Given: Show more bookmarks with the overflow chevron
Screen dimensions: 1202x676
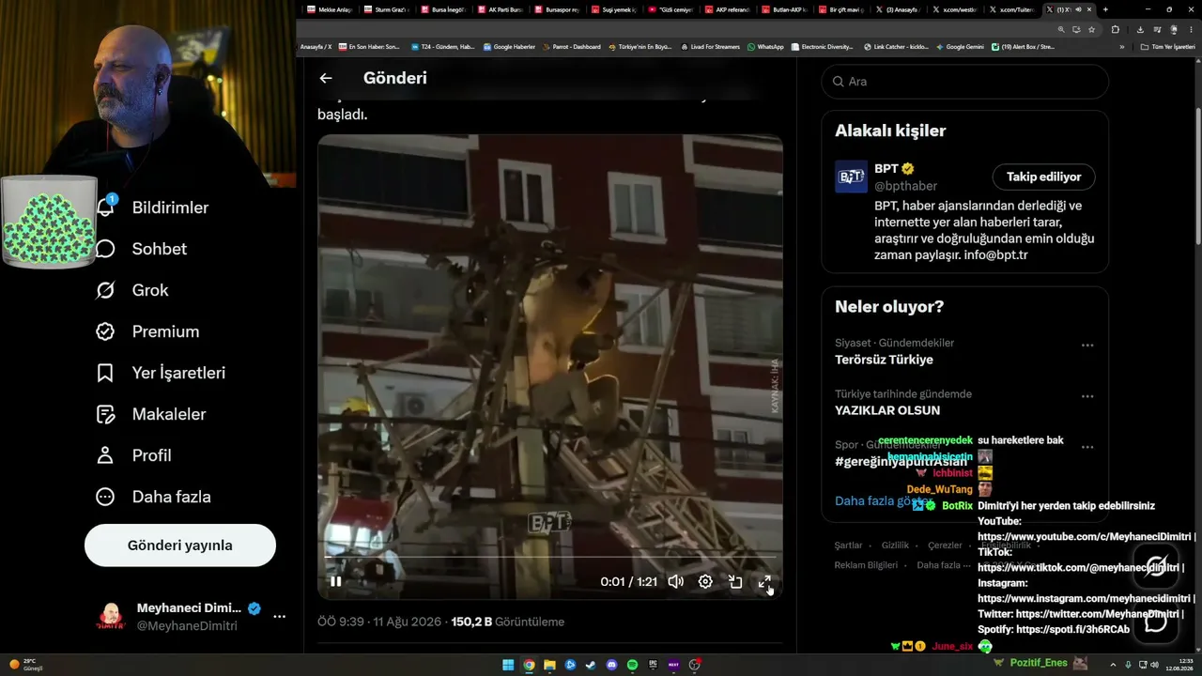Looking at the screenshot, I should [x=1121, y=47].
